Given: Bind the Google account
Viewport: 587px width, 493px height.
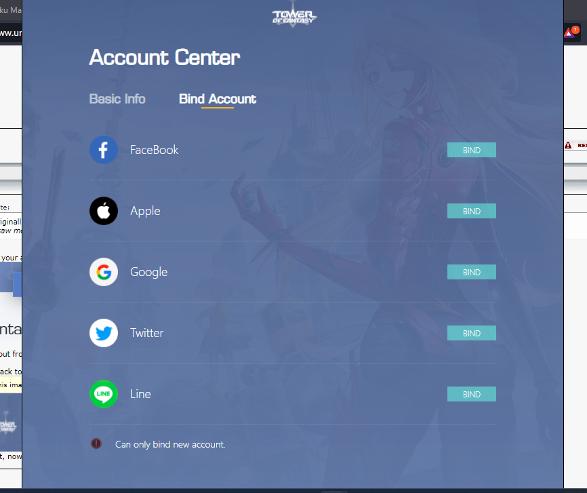Looking at the screenshot, I should 471,272.
